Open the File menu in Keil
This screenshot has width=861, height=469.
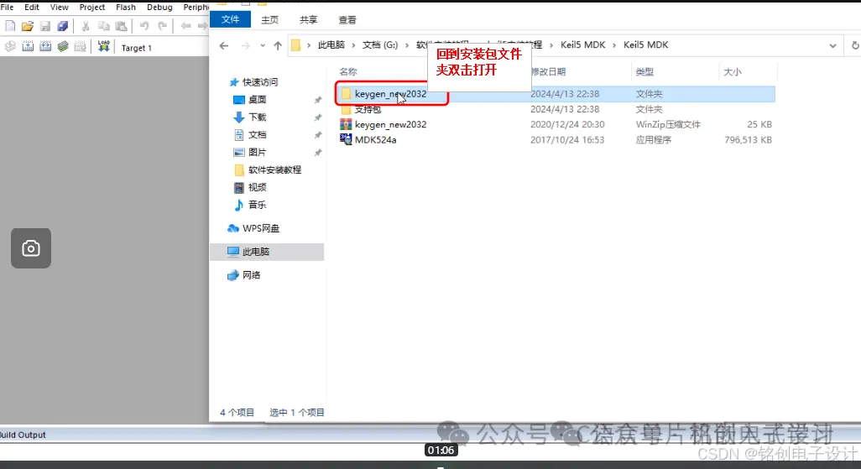8,8
